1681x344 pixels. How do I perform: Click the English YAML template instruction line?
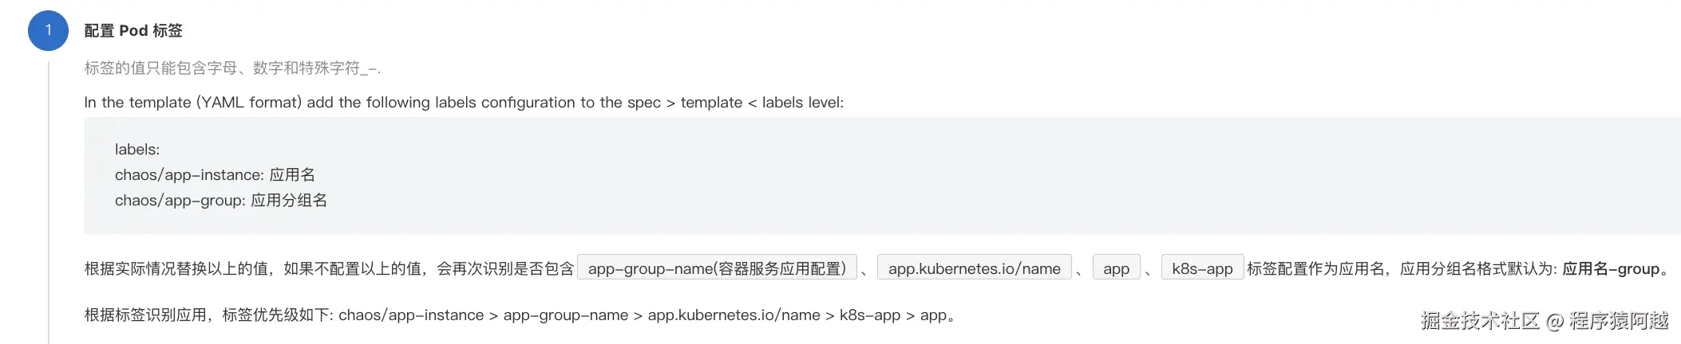pos(463,103)
